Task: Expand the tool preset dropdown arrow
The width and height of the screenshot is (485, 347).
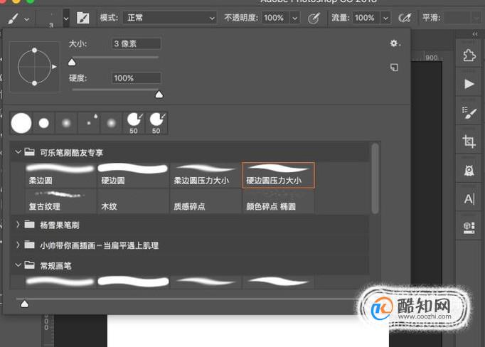Action: [27, 19]
